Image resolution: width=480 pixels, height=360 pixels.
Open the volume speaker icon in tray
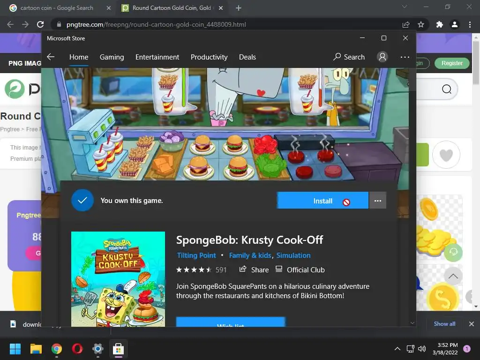pyautogui.click(x=422, y=349)
